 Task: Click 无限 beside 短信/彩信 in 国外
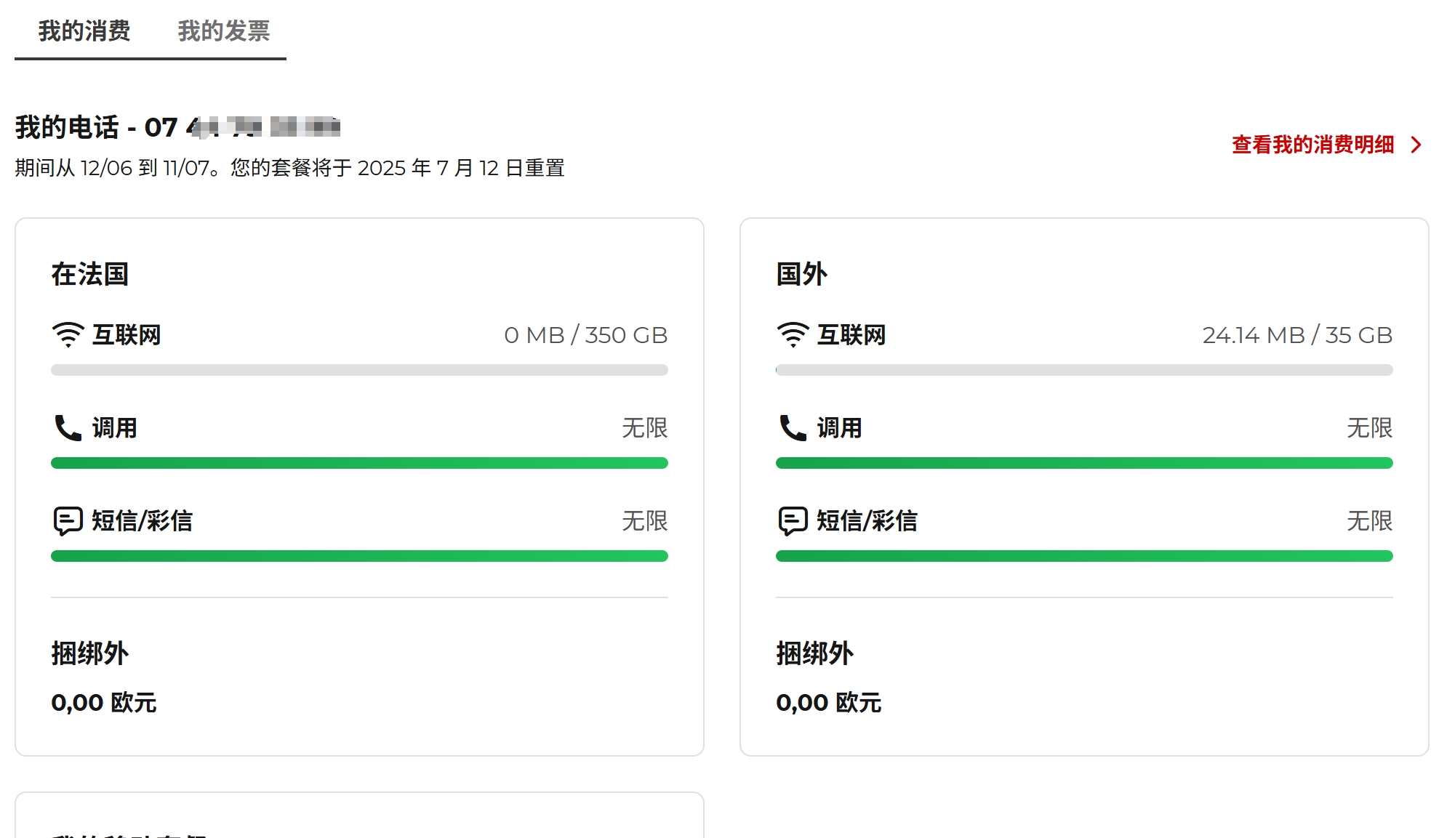tap(1370, 521)
